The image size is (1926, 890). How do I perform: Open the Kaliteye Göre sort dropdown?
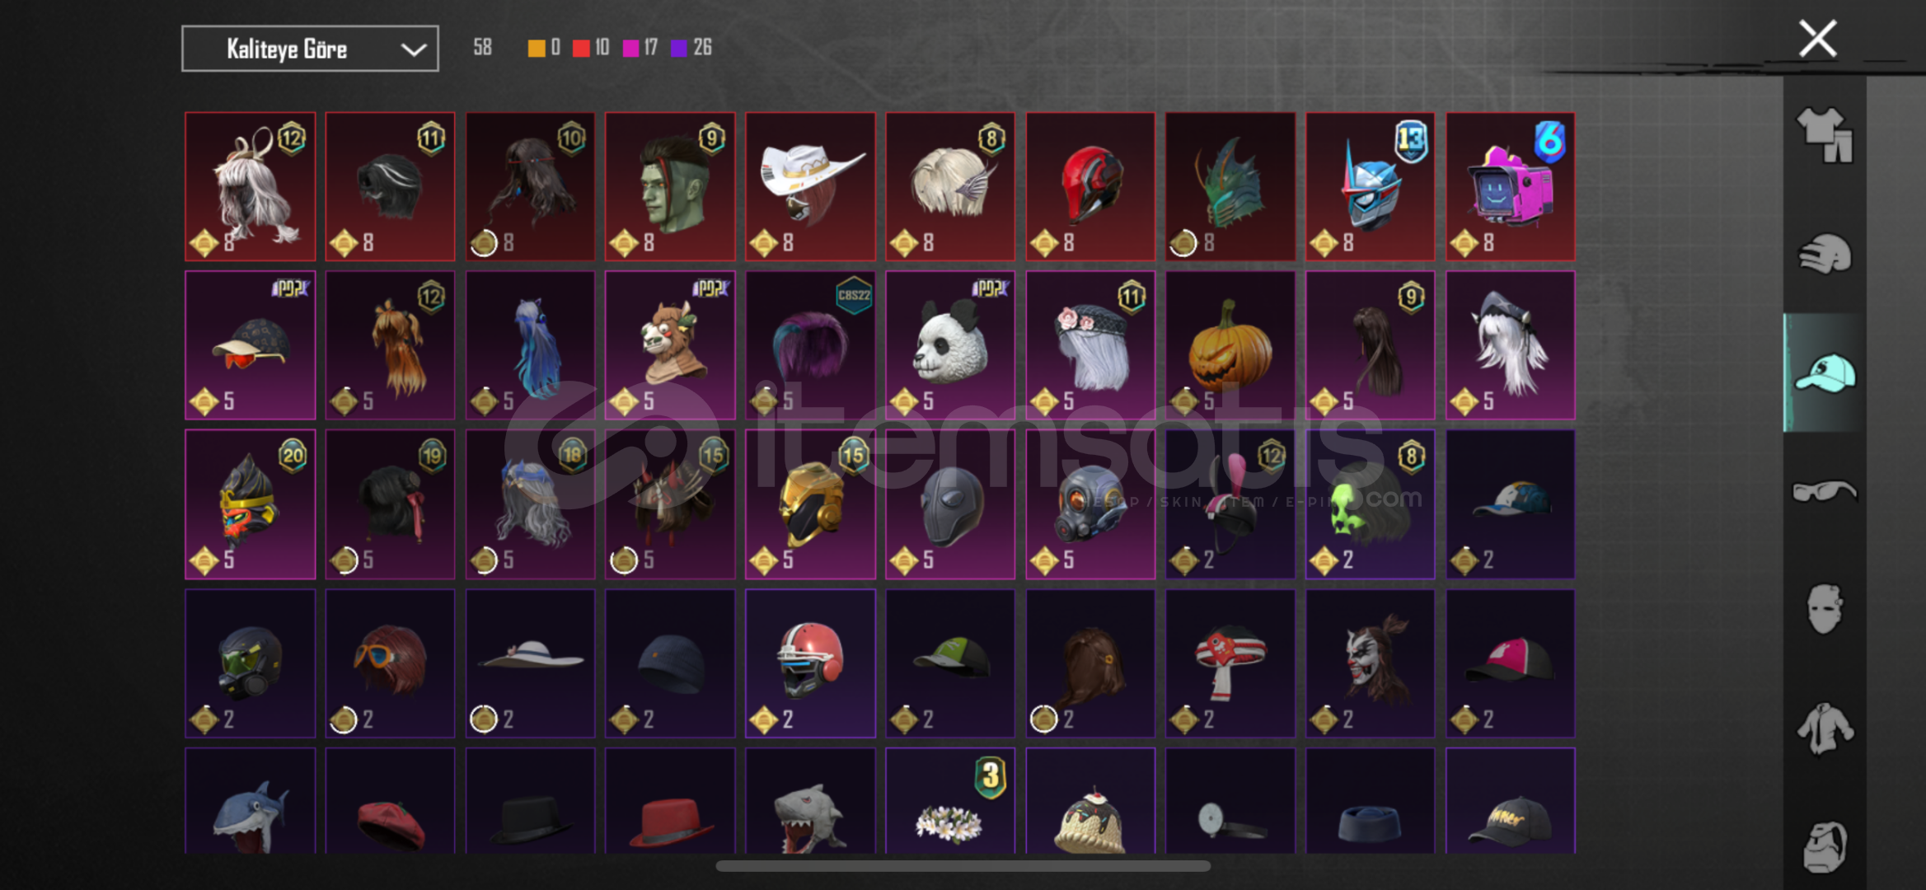[310, 49]
